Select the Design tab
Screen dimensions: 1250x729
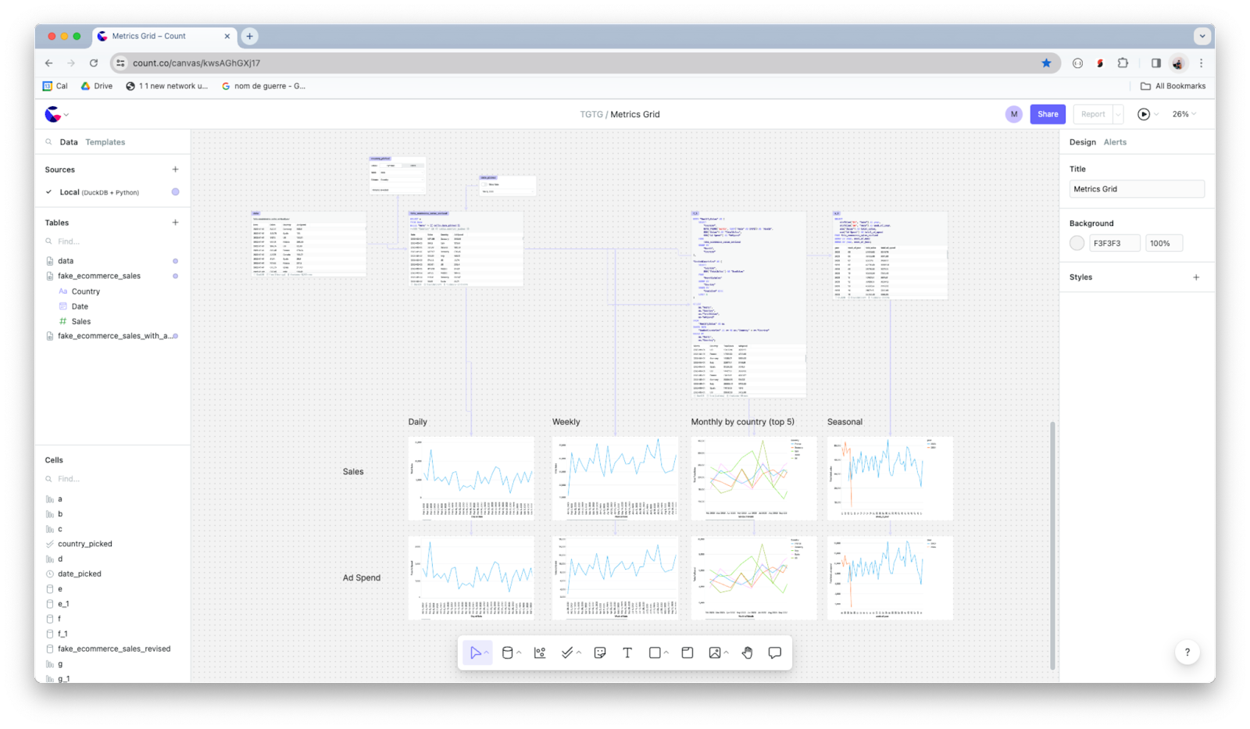[1083, 142]
